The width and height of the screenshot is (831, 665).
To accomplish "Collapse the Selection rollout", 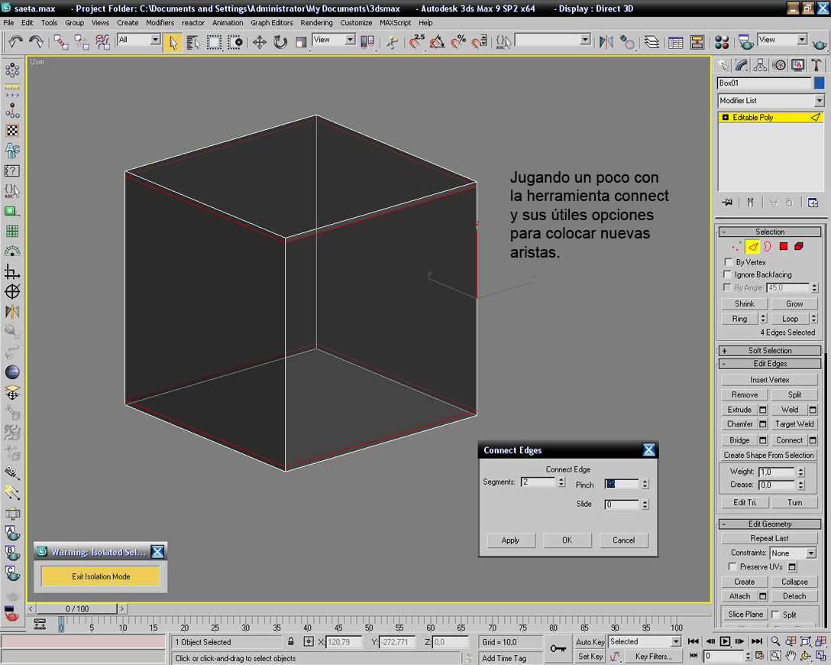I will (x=770, y=232).
